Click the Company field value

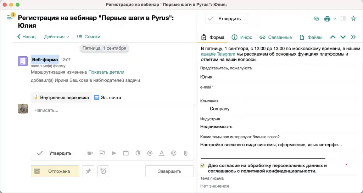coord(220,109)
